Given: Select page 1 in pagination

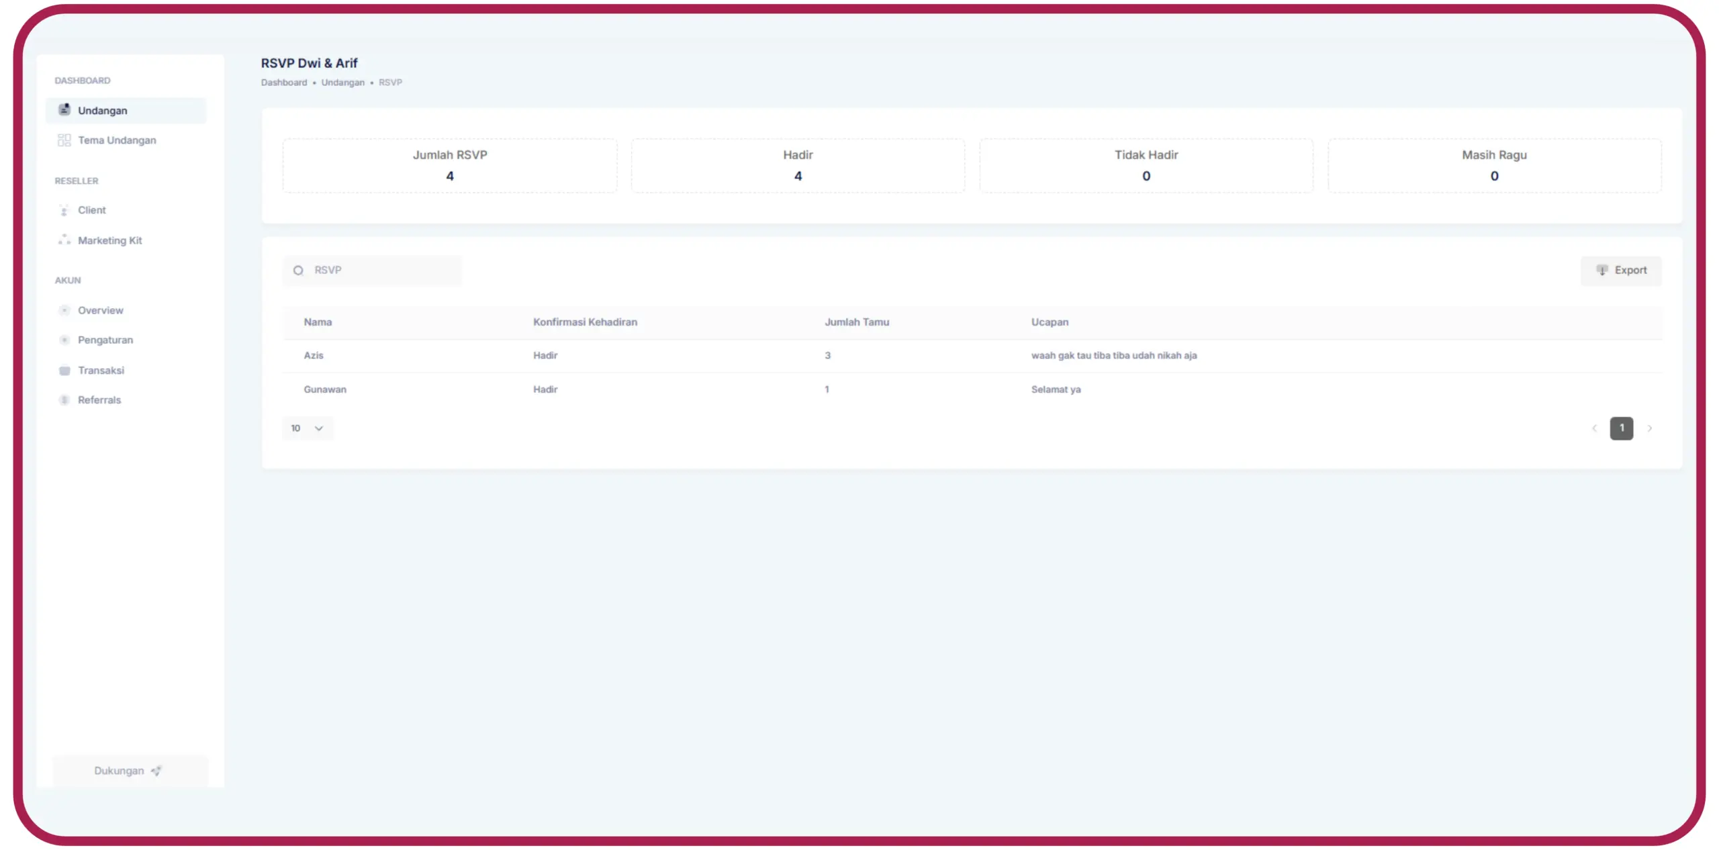Looking at the screenshot, I should (x=1621, y=428).
